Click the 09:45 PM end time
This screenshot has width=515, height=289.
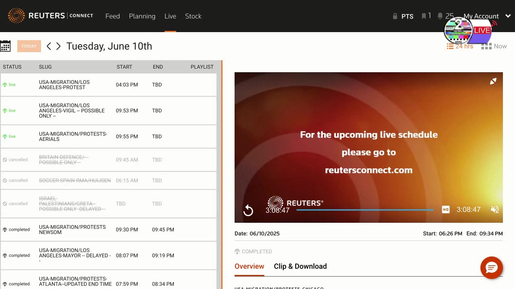163,230
